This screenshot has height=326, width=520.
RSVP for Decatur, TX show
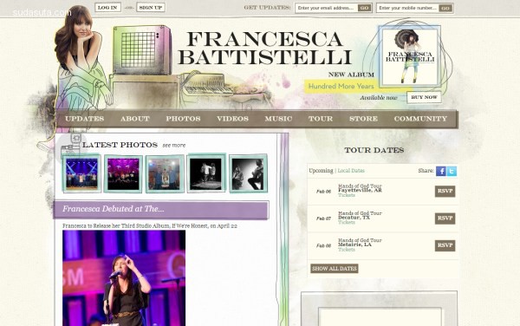point(445,218)
